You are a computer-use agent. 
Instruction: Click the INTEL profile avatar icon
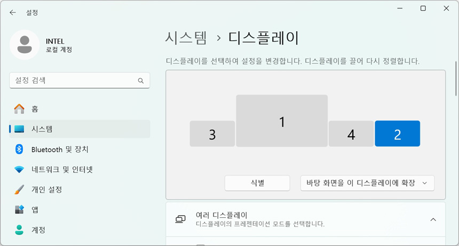(x=25, y=45)
